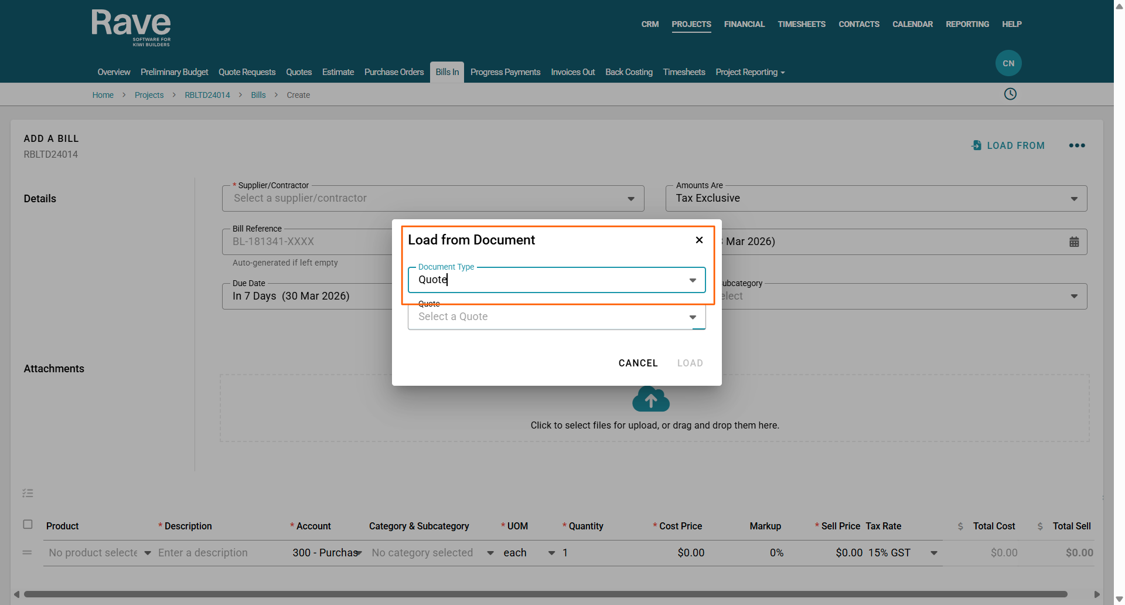Click the Load From button
1125x605 pixels.
click(x=1008, y=145)
